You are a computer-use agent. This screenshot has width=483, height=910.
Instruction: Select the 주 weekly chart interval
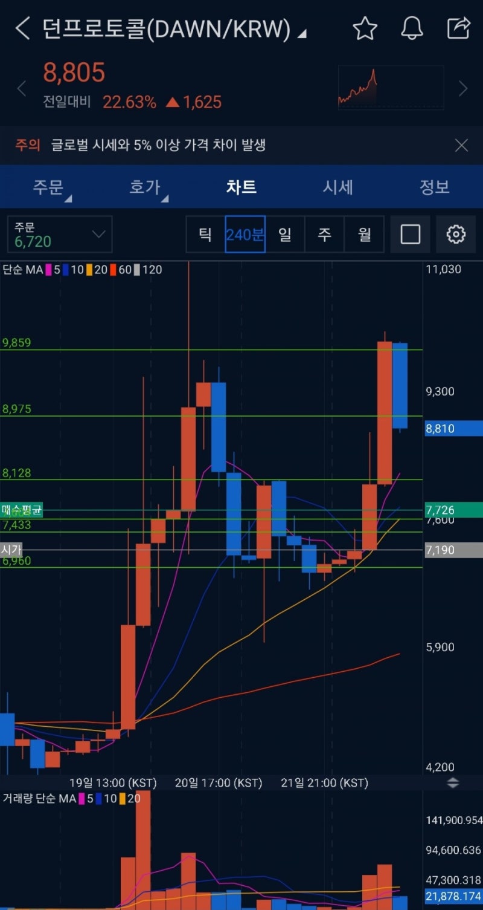[x=325, y=234]
